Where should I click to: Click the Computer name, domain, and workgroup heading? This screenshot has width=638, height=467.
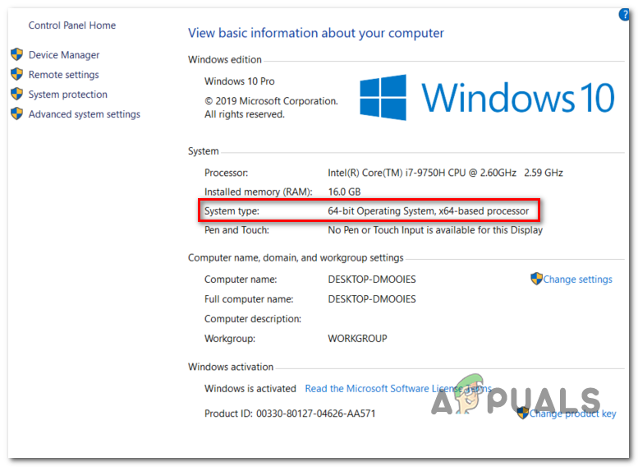tap(296, 257)
